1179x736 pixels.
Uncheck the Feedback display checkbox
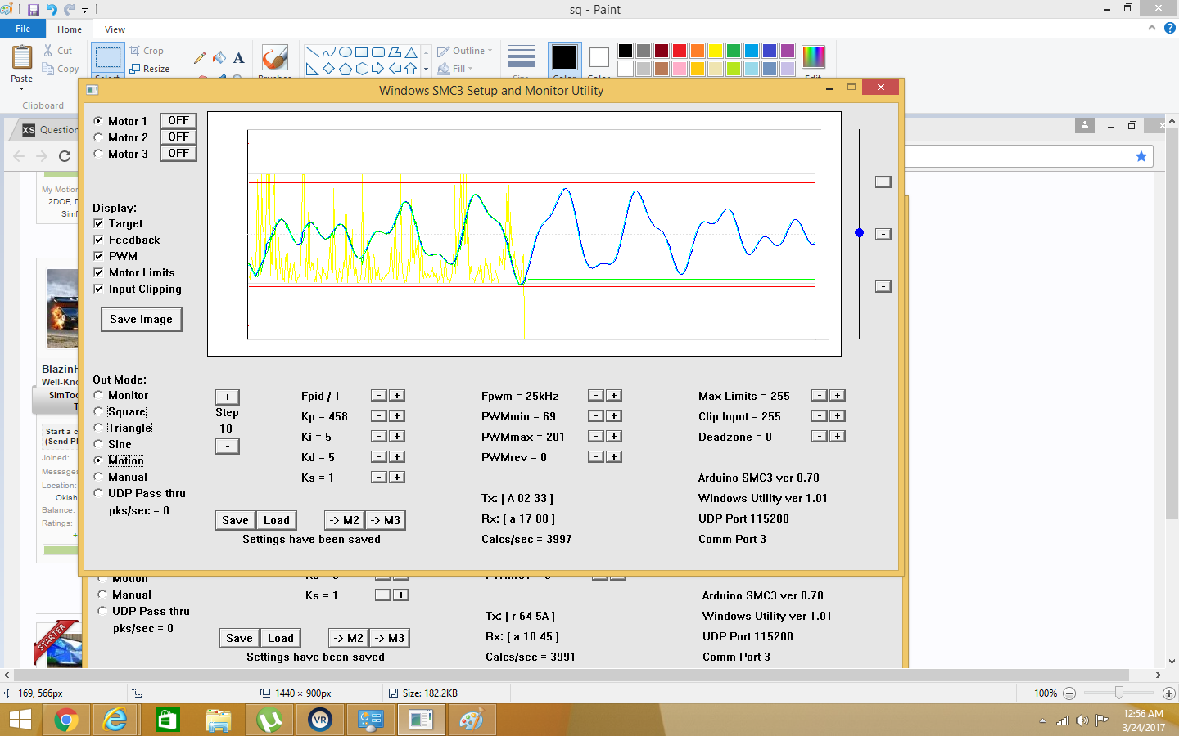pos(98,240)
